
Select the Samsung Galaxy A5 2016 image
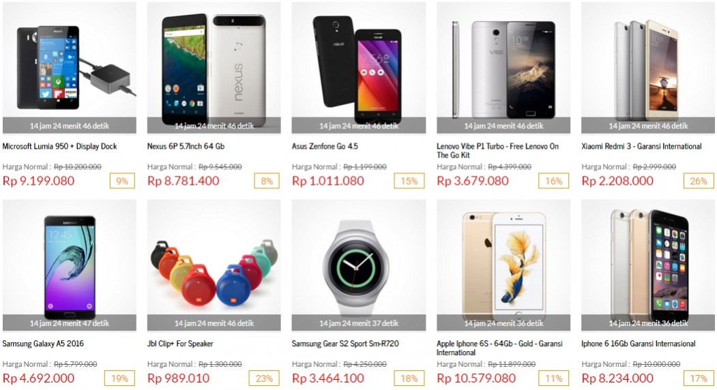[70, 265]
